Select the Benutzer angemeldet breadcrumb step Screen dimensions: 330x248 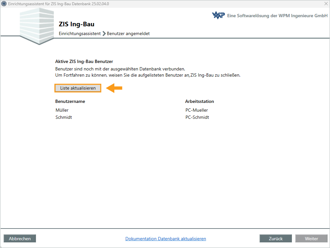128,33
